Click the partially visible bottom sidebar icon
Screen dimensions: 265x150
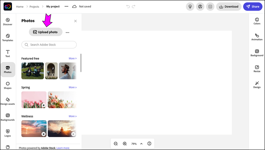tap(8, 147)
